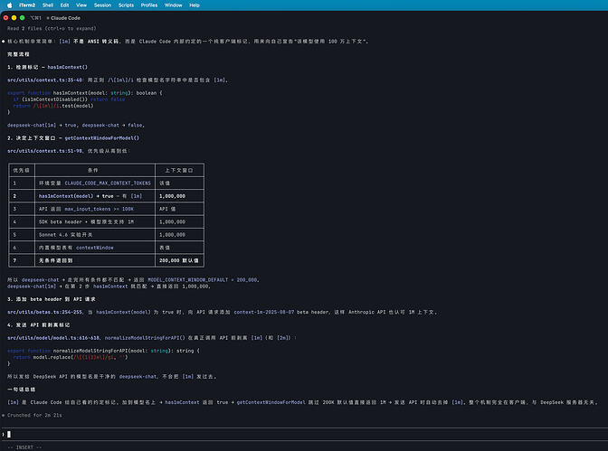Open the Session menu
The height and width of the screenshot is (451, 608).
[102, 5]
